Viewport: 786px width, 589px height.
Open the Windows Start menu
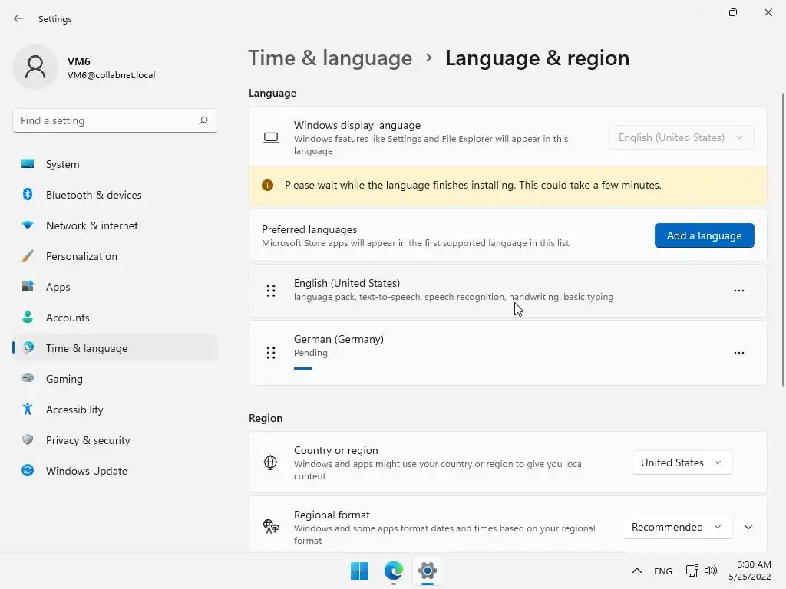[x=359, y=571]
